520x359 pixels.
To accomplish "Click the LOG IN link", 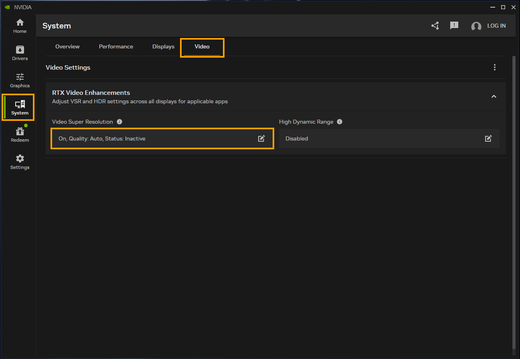I will (496, 26).
